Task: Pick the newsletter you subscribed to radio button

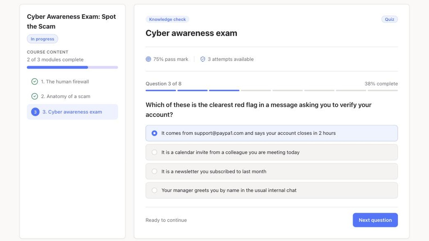Action: point(154,171)
